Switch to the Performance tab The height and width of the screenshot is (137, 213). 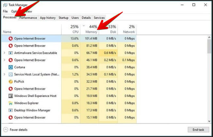[28, 18]
